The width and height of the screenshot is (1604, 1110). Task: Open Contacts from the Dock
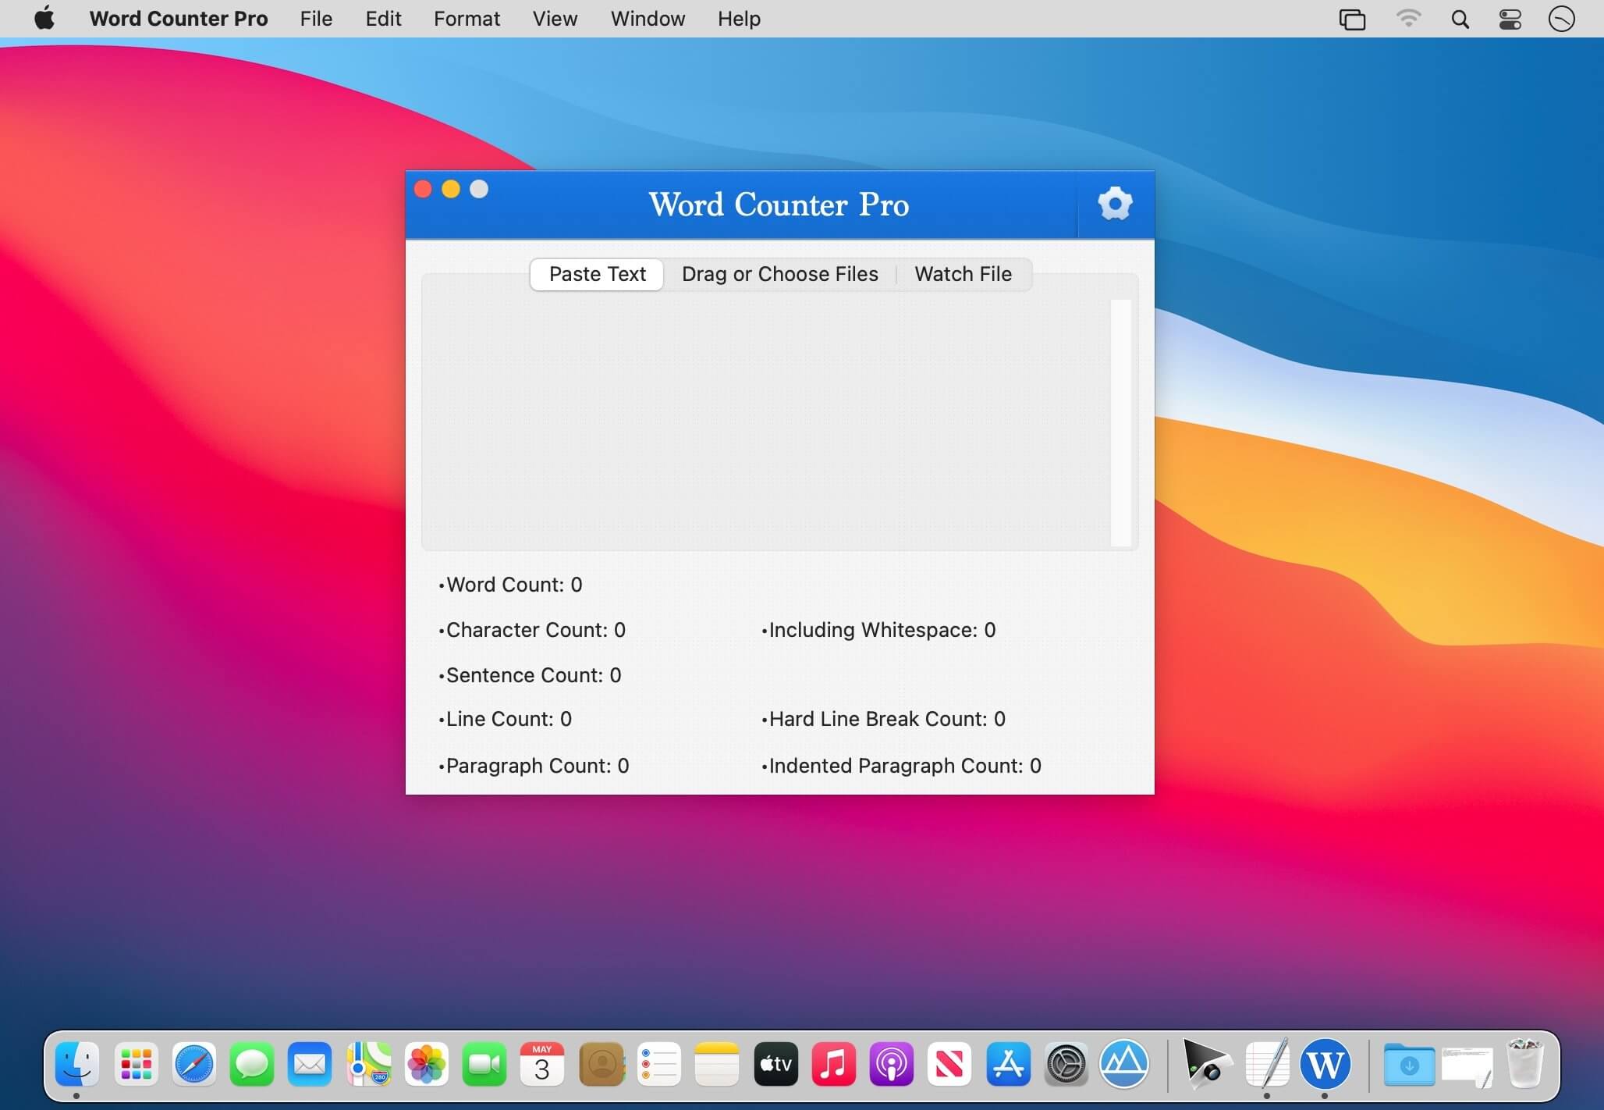point(601,1063)
